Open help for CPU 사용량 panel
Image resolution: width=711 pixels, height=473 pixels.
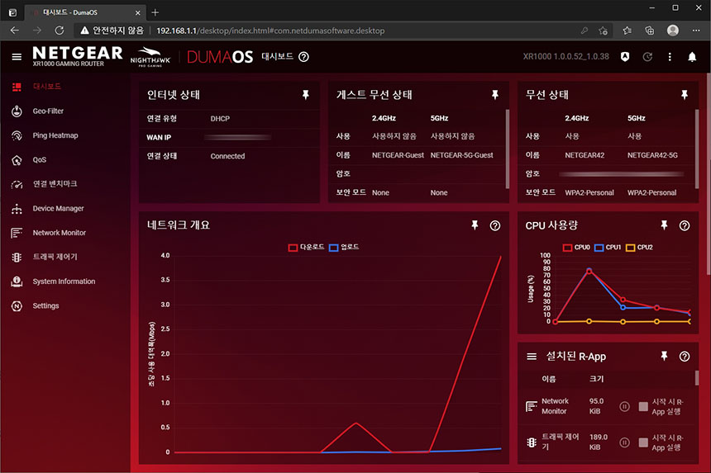[685, 225]
